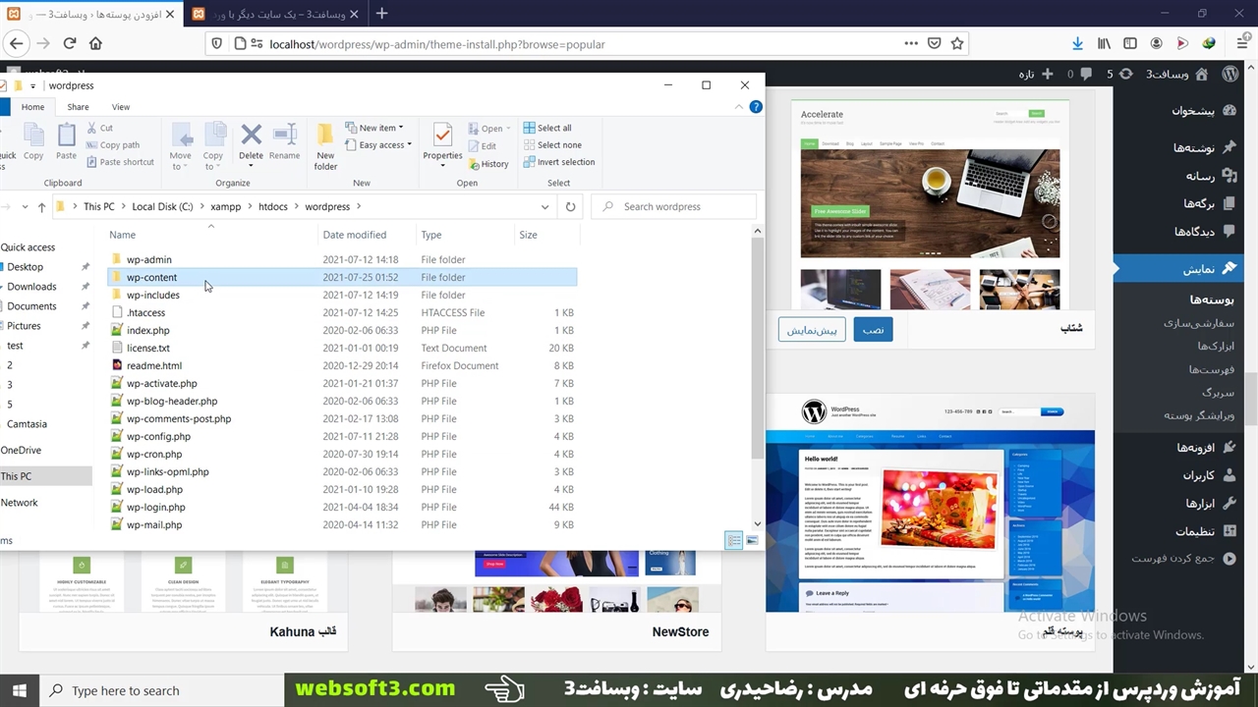Click the blue install button for Accelerate theme

(873, 330)
